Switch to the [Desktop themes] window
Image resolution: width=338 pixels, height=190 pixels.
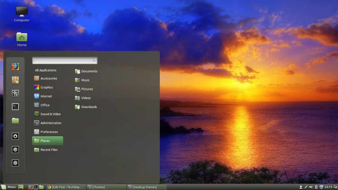point(143,187)
